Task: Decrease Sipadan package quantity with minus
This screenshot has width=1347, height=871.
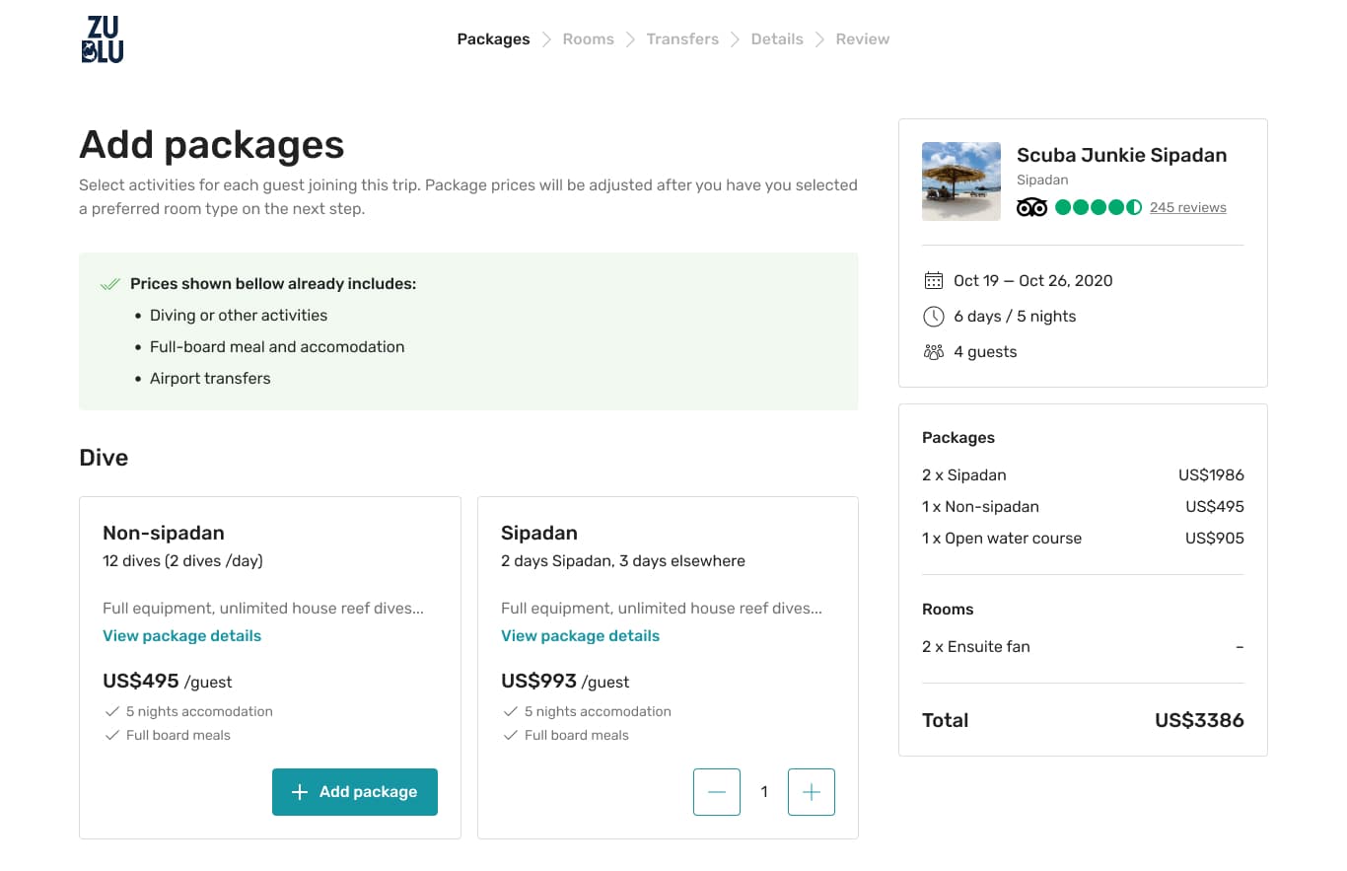Action: (717, 792)
